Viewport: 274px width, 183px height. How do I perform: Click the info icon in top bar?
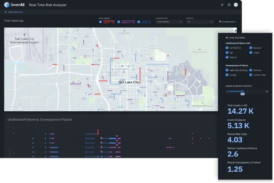pyautogui.click(x=229, y=5)
